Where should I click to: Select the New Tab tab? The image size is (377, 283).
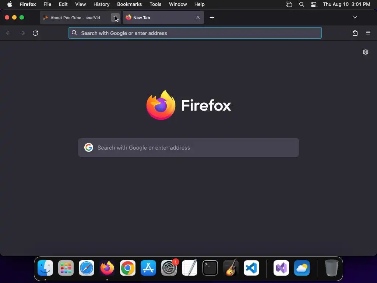click(x=163, y=17)
